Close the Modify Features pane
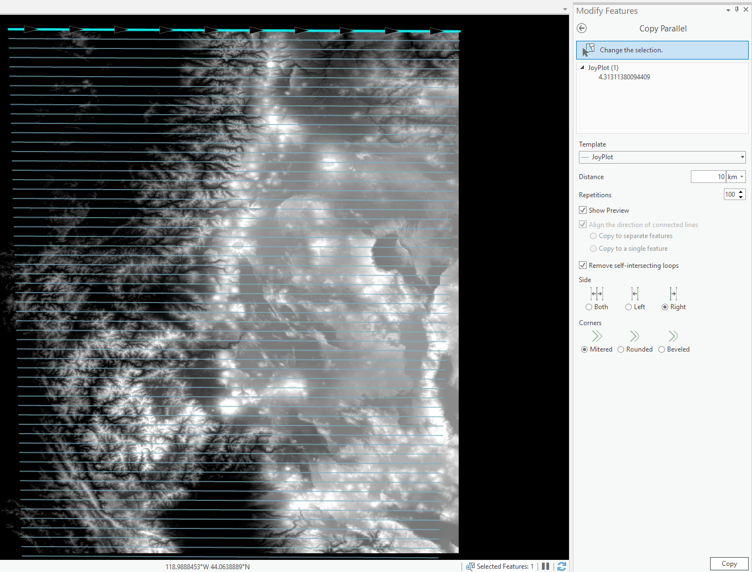This screenshot has width=752, height=572. coord(746,9)
